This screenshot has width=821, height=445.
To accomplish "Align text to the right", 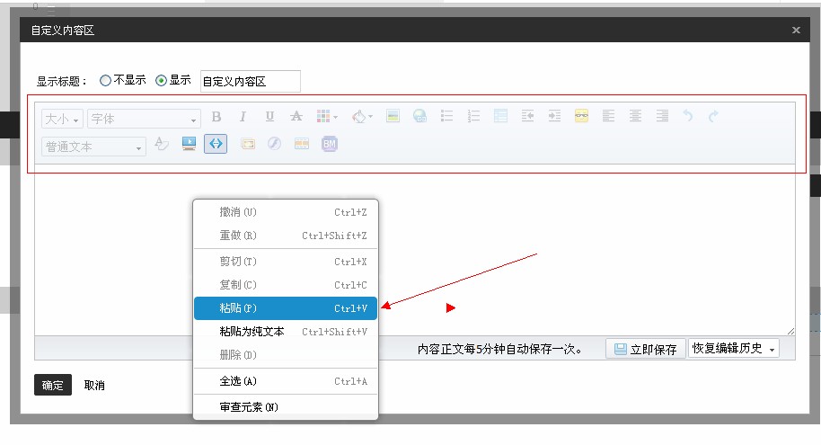I will (x=662, y=116).
